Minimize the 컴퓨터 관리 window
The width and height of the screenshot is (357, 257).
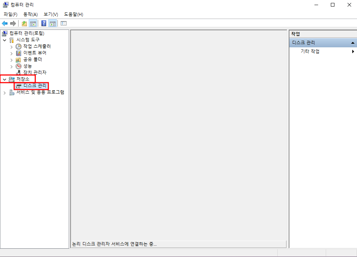point(316,5)
